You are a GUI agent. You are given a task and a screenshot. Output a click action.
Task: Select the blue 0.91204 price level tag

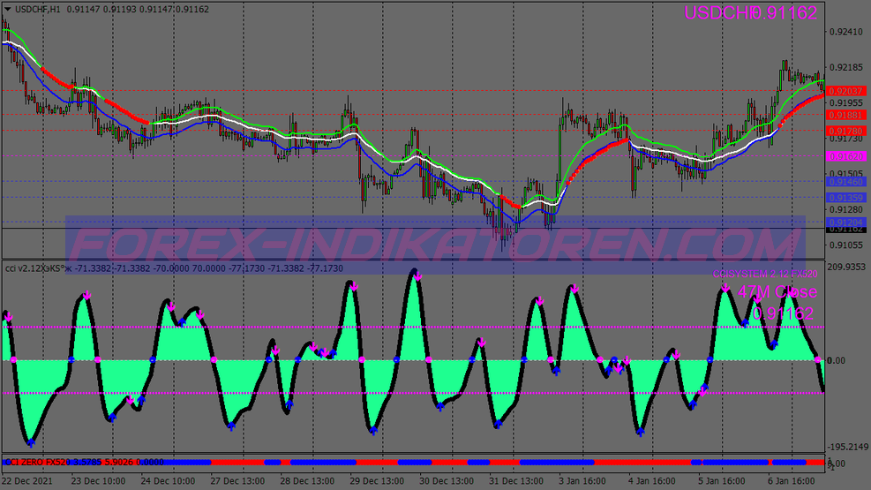tap(847, 222)
